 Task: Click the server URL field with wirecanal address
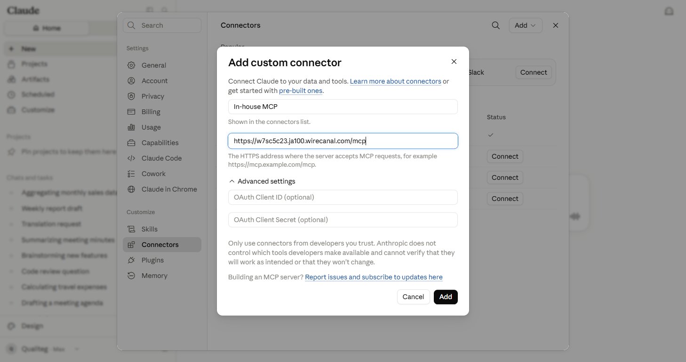pyautogui.click(x=343, y=141)
